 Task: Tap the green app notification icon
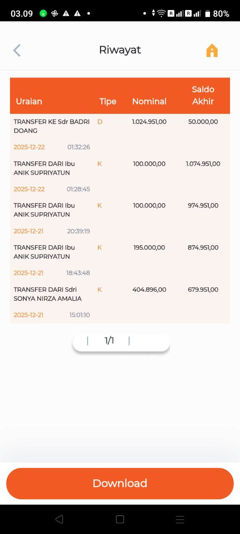pyautogui.click(x=43, y=13)
